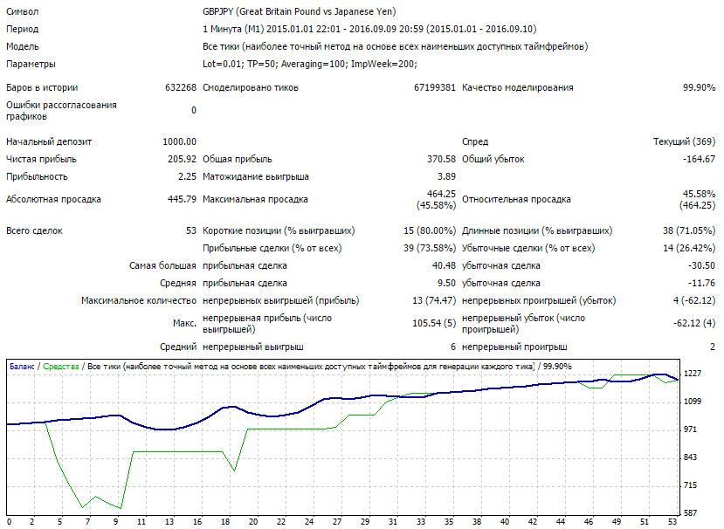Select the absolute drawdown value 445.79

(x=182, y=199)
